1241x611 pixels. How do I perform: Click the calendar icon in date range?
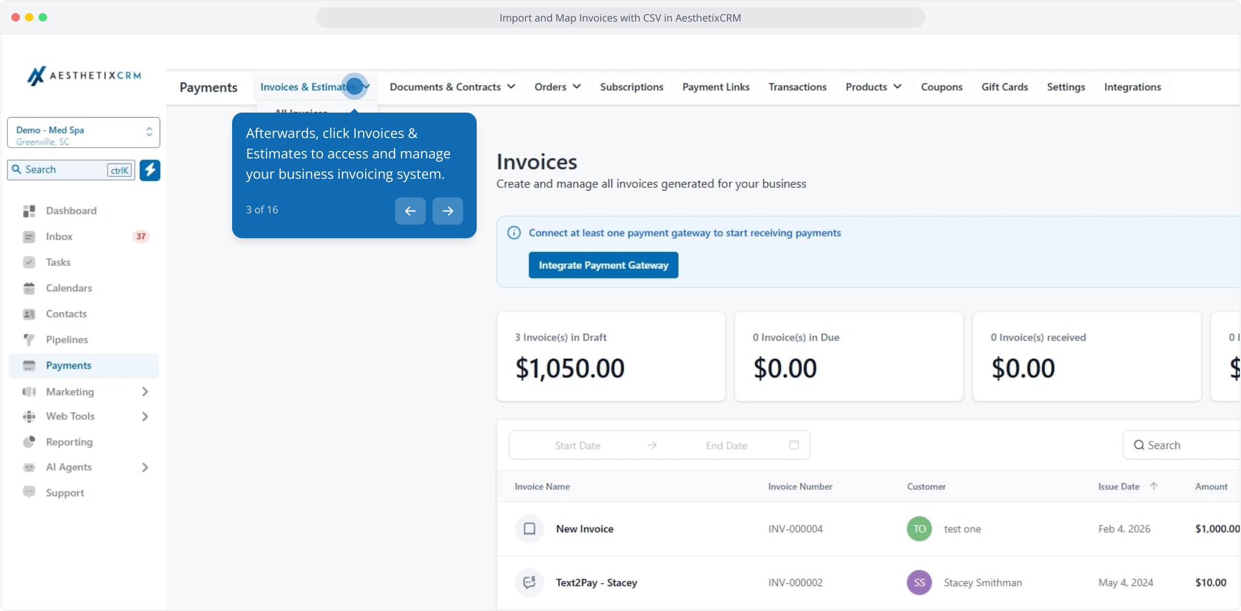[794, 445]
